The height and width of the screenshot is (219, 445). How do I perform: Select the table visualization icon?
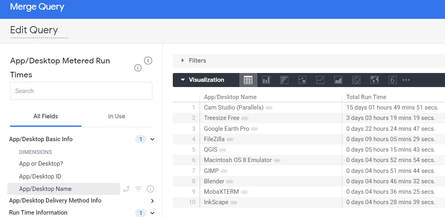[248, 80]
